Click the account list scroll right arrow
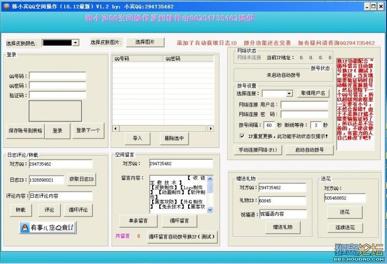Screen dimensions: 387x264 211,129
